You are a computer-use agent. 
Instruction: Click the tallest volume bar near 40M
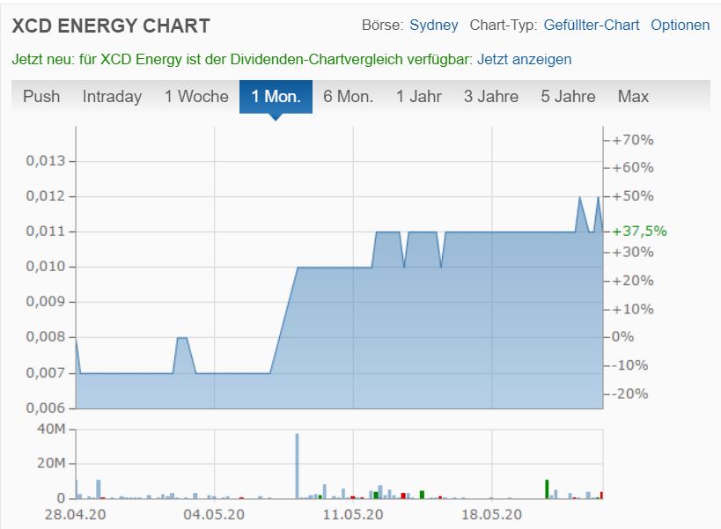tap(297, 466)
